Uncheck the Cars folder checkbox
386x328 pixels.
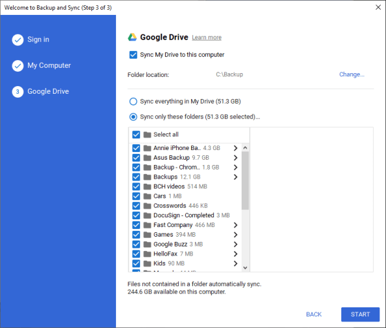point(136,196)
